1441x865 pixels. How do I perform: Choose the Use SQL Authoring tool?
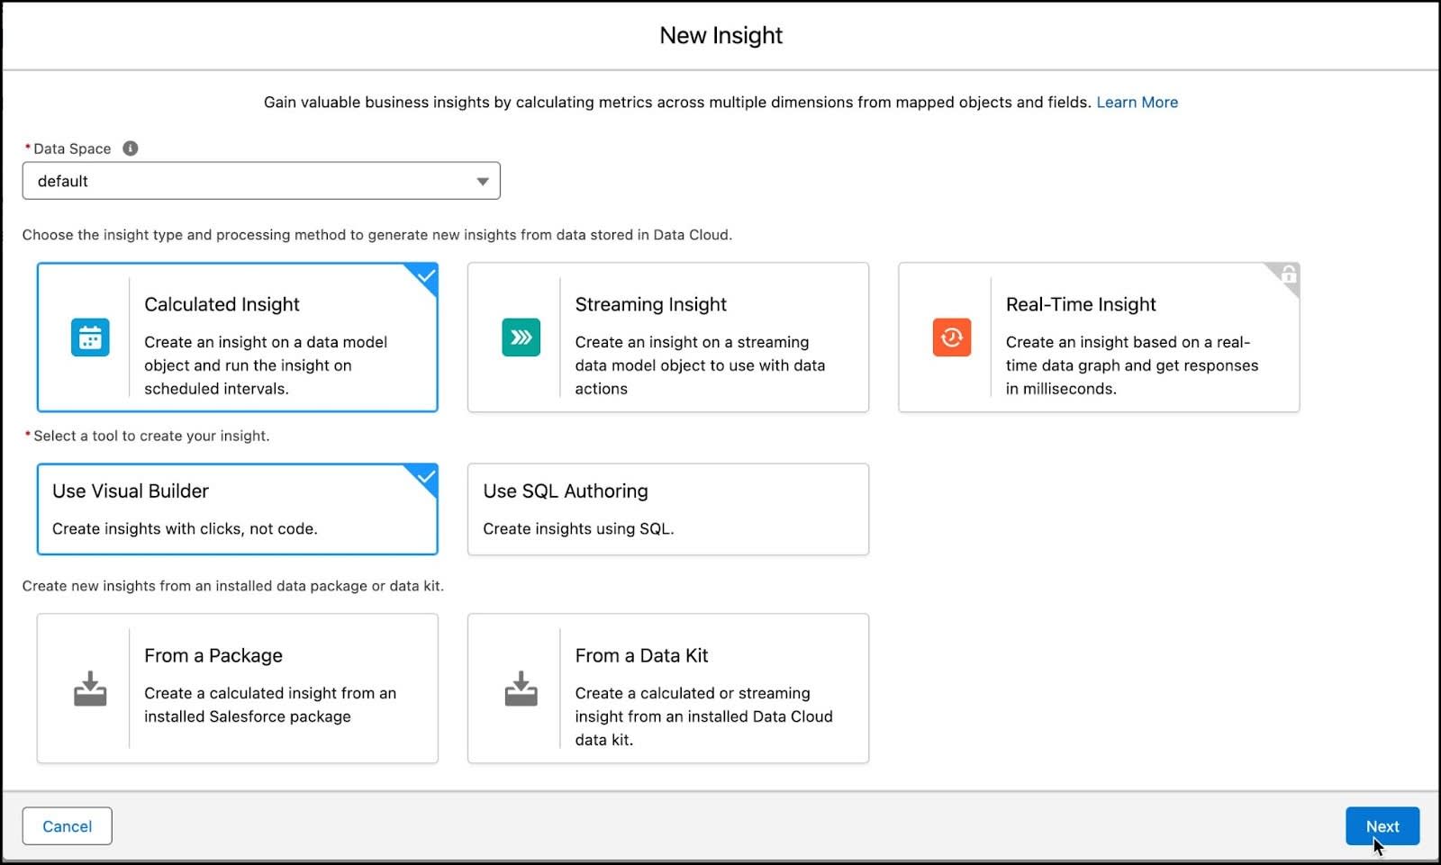(x=667, y=509)
